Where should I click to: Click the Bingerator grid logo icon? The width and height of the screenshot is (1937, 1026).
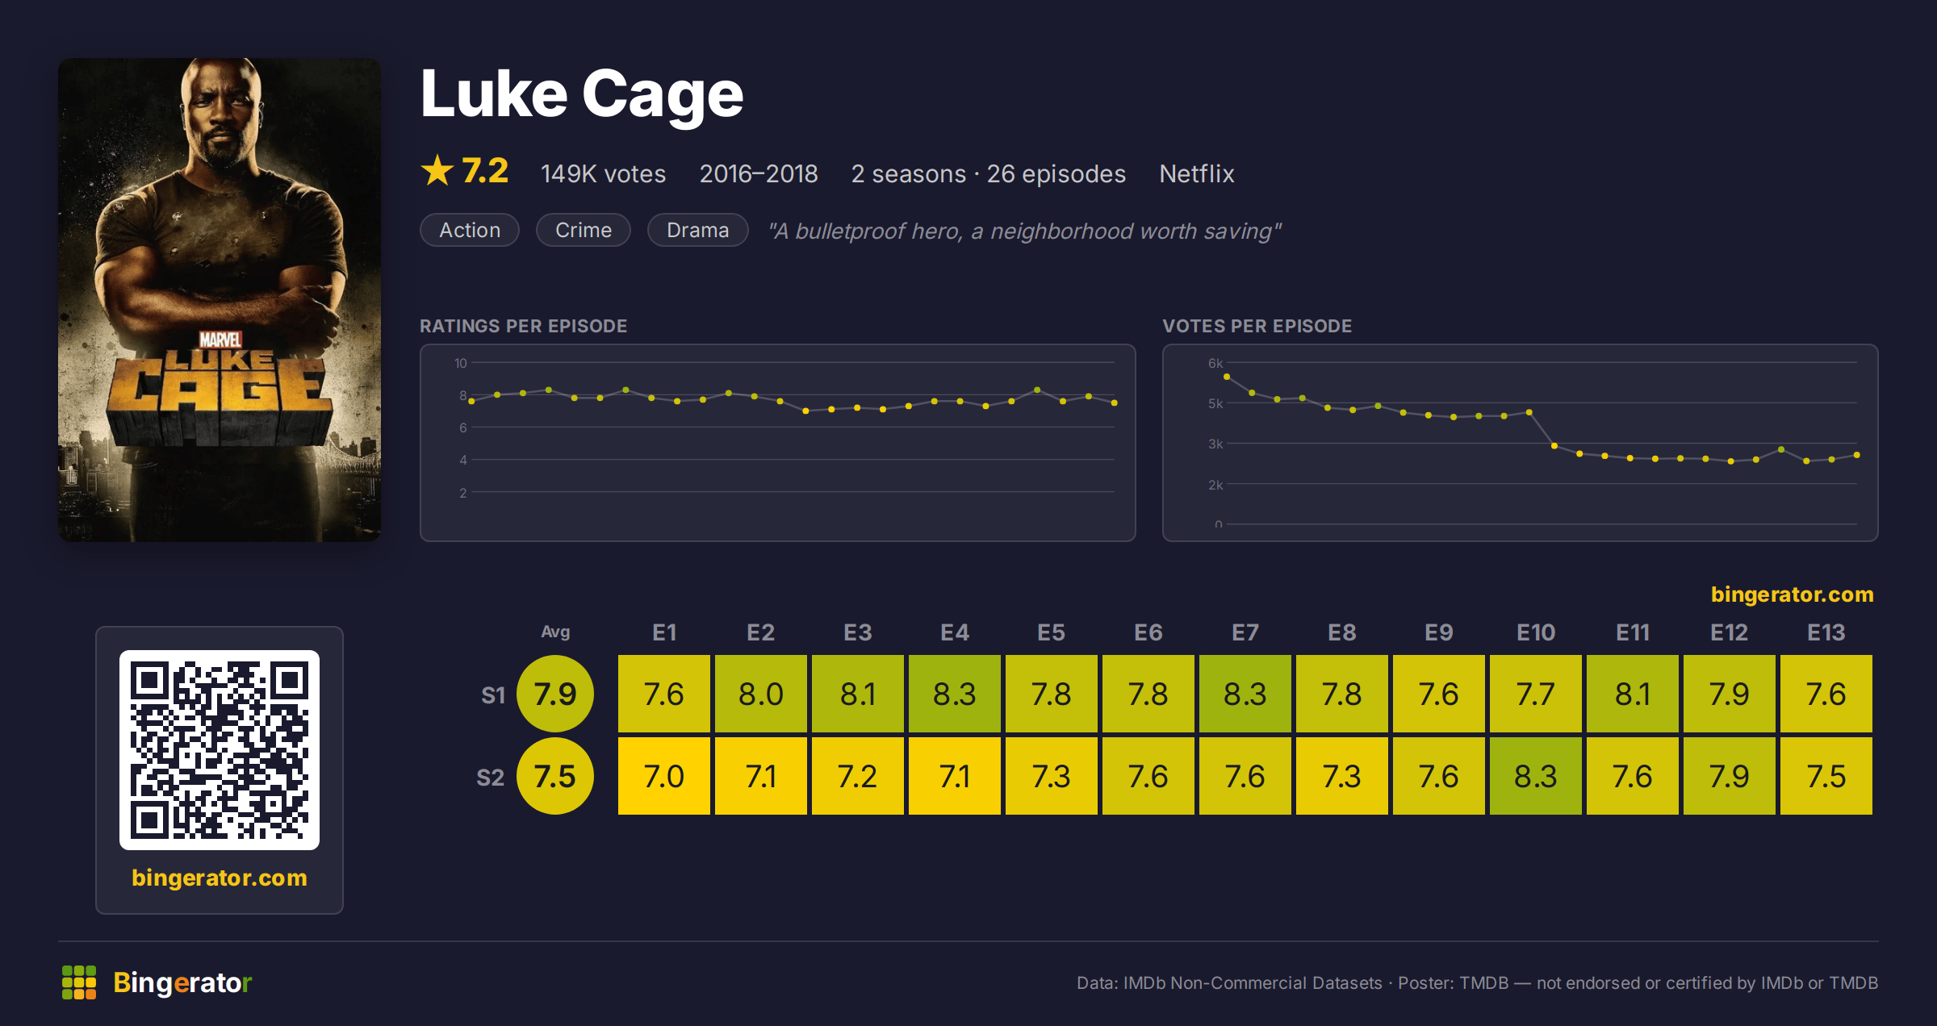tap(79, 982)
